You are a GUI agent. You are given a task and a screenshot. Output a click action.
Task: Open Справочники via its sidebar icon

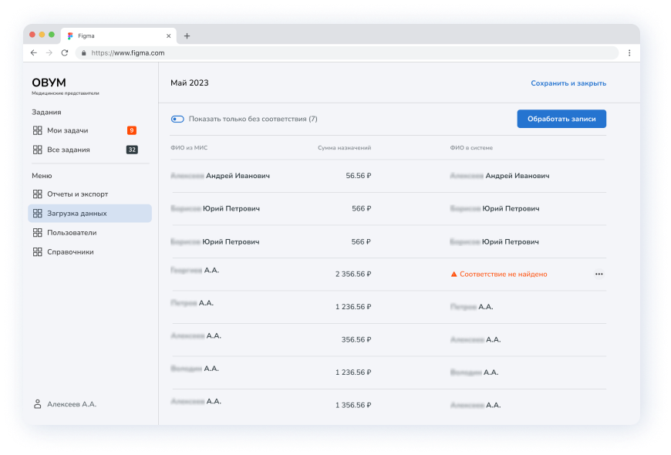coord(36,251)
